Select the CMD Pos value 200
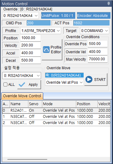113x164 pixels. click(38, 23)
